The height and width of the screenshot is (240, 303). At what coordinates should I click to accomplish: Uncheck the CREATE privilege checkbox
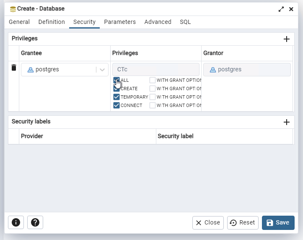coord(117,89)
